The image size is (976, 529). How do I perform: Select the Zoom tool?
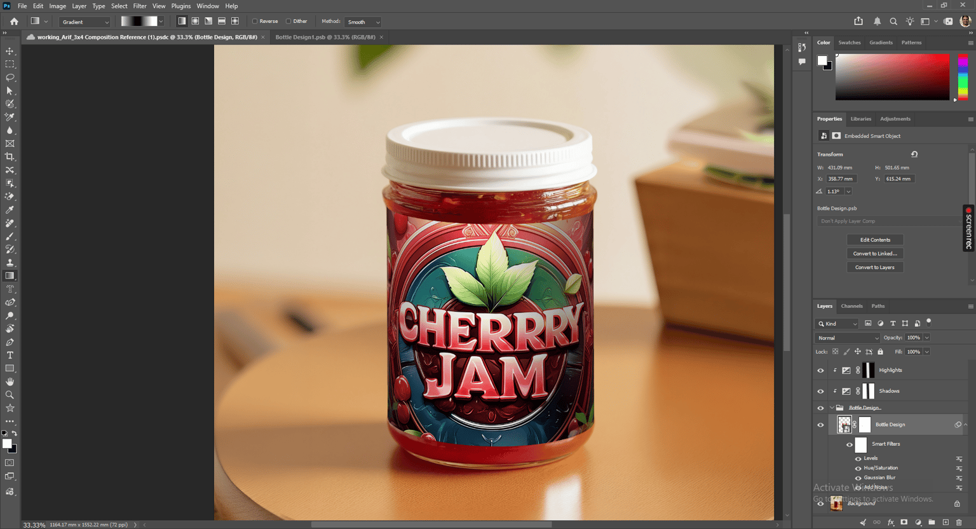click(10, 395)
